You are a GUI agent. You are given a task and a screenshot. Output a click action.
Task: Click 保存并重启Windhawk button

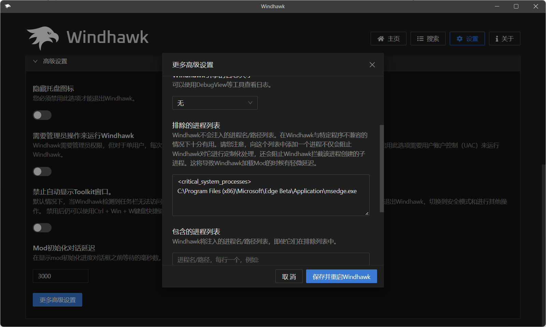[341, 276]
